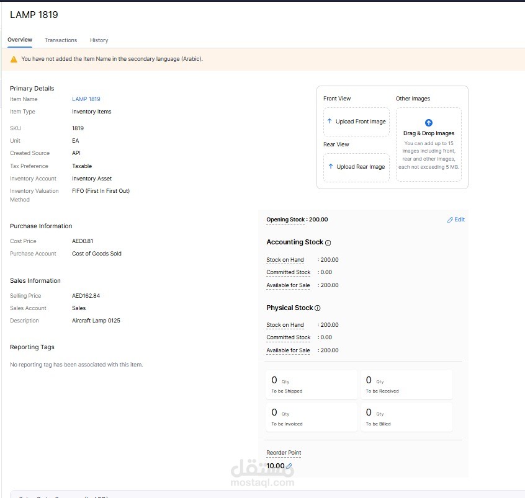Viewport: 525px width, 498px height.
Task: Click Physical Stock's Stock on Hand label
Action: click(285, 324)
